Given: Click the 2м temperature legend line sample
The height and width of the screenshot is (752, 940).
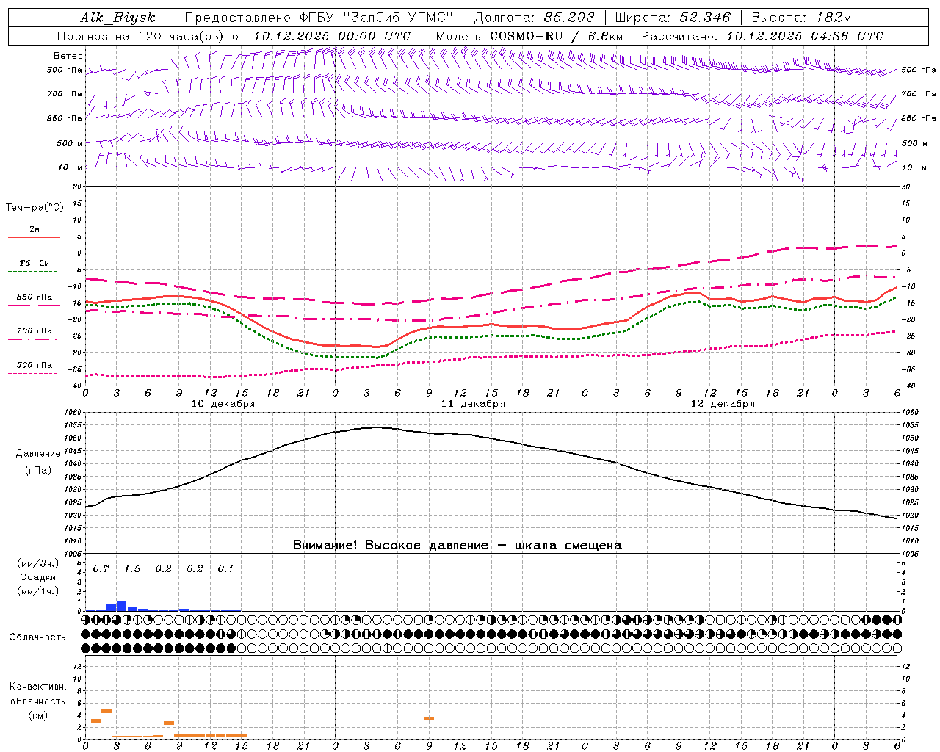Looking at the screenshot, I should coord(34,237).
